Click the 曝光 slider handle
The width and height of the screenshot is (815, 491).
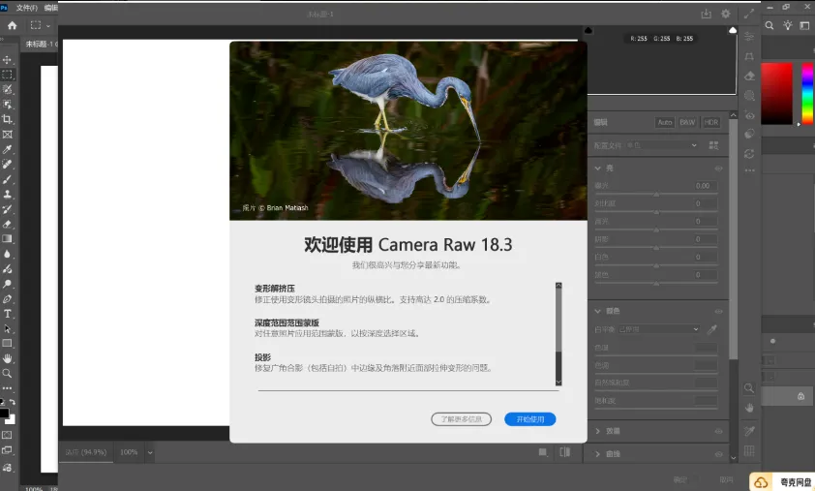click(656, 195)
